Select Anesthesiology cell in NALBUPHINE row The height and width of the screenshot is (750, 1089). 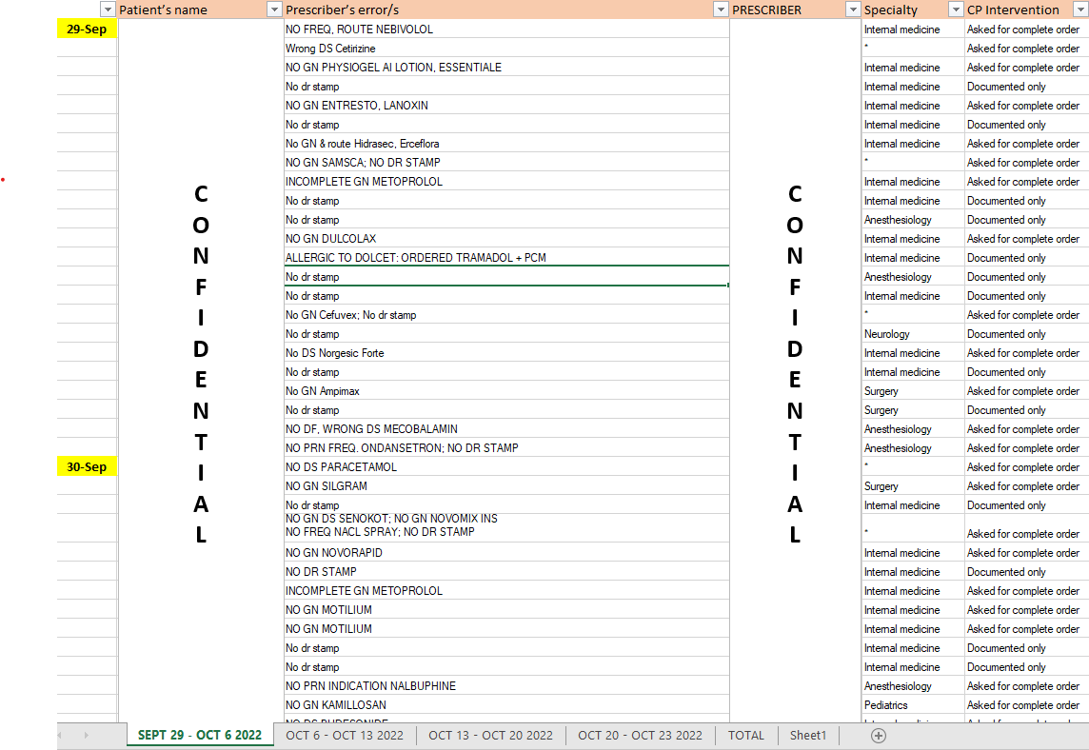[x=913, y=686]
